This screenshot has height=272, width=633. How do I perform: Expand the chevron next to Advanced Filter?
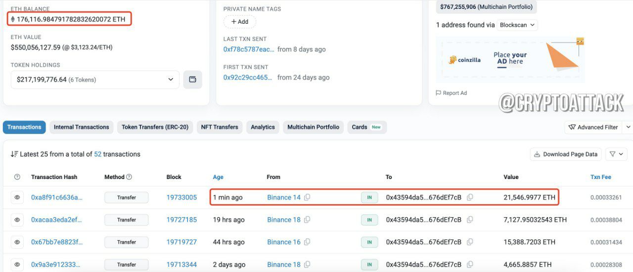pos(628,127)
